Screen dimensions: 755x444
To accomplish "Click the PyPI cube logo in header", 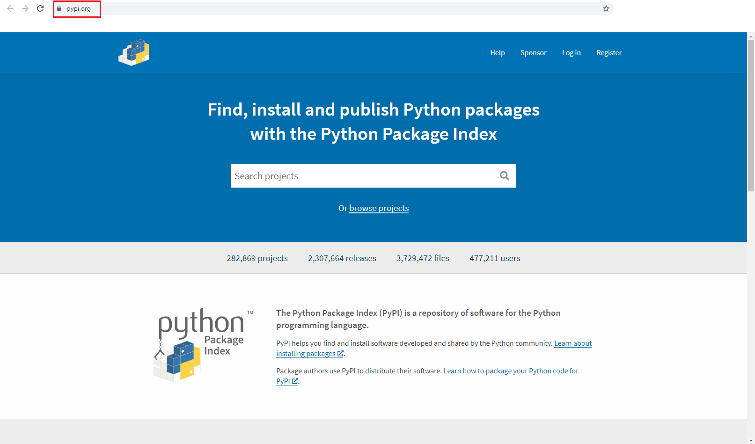I will 134,52.
